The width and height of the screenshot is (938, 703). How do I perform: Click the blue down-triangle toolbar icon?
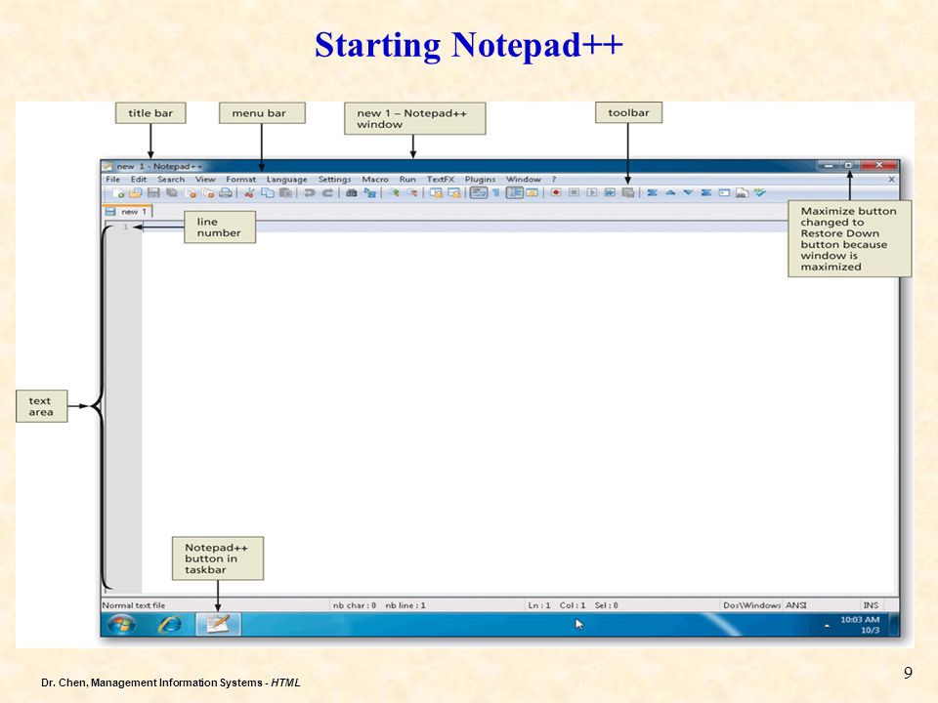coord(688,193)
